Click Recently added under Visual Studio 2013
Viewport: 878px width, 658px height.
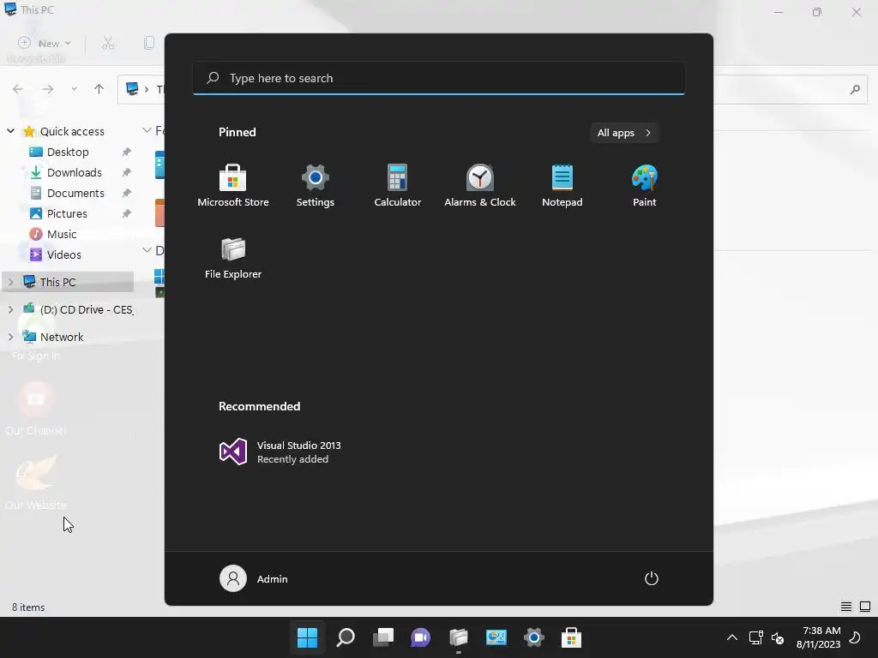click(293, 459)
